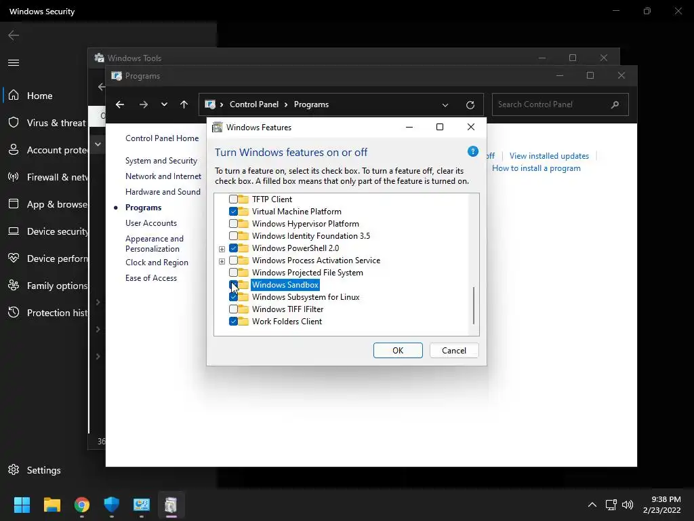Switch to Control Panel taskbar icon
The width and height of the screenshot is (694, 521).
(142, 505)
